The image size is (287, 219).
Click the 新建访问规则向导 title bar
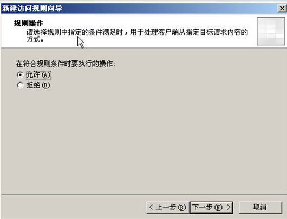[x=139, y=9]
